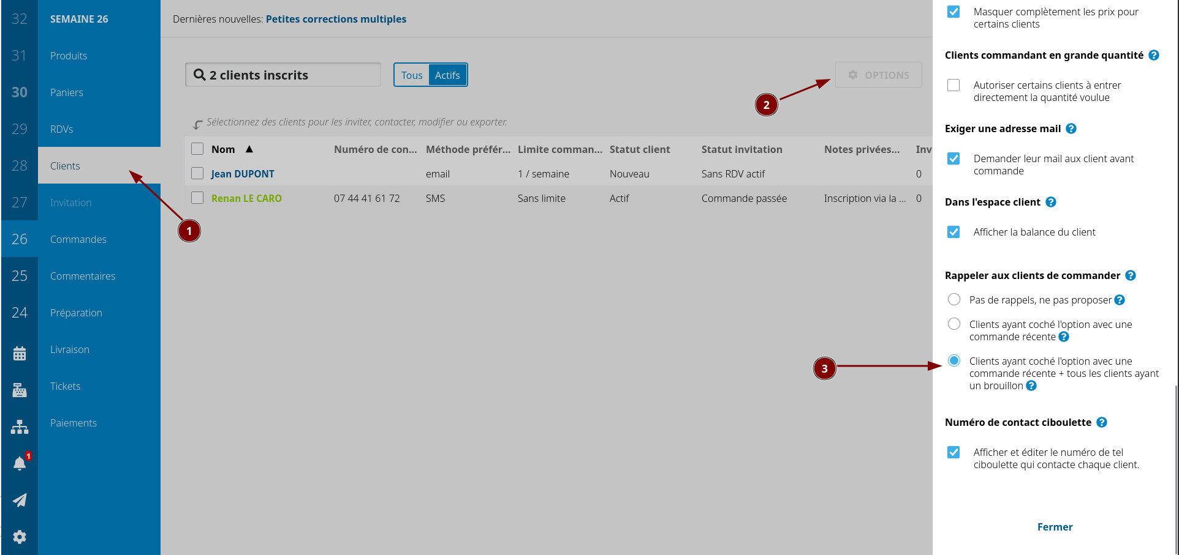Screen dimensions: 1179x555
Task: Open help icon after 'commande récente' second option
Action: 1064,337
